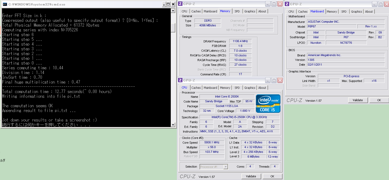
Task: Close the CPU-Z CPU window showing the i5 2500K
Action: point(280,80)
